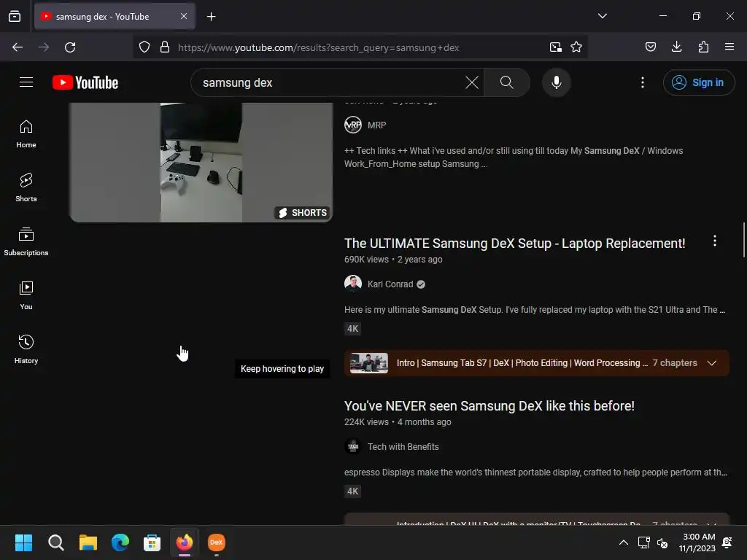Open You've NEVER seen Samsung DeX video
Screen dimensions: 747x560
pyautogui.click(x=489, y=406)
